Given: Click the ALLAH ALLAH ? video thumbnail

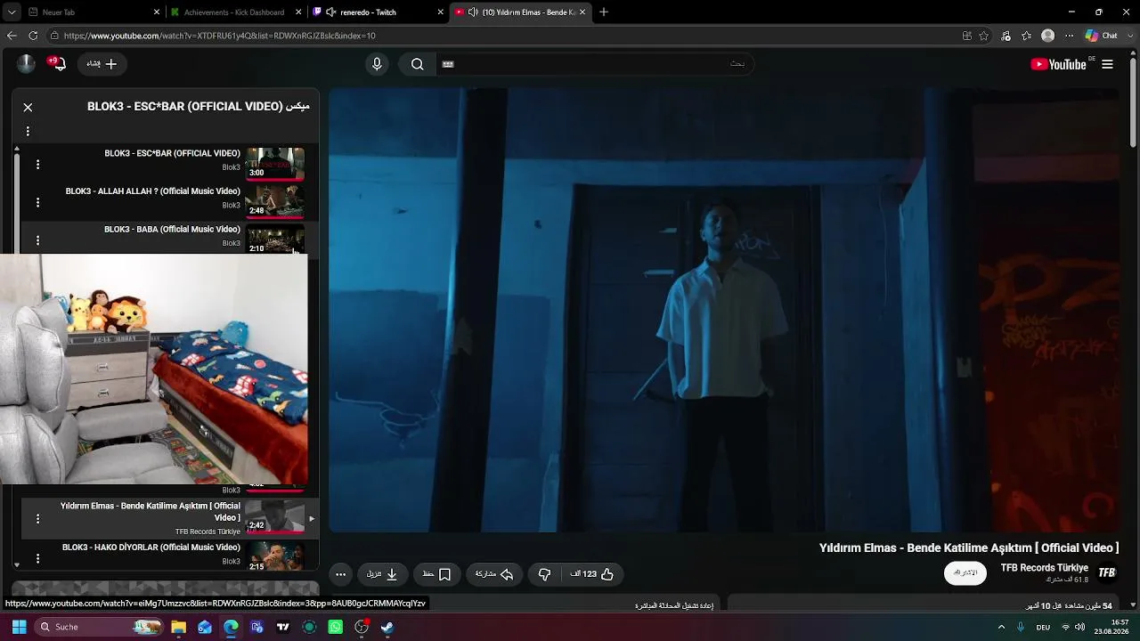Looking at the screenshot, I should tap(275, 202).
